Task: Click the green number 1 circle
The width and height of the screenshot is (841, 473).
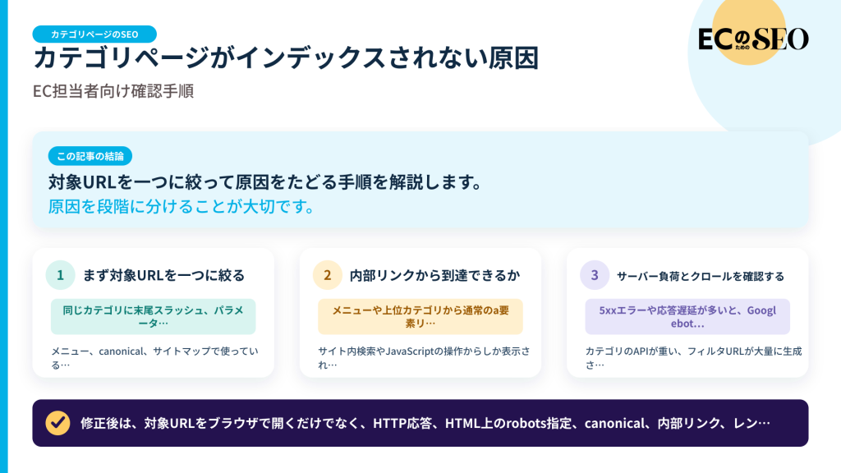Action: [60, 275]
